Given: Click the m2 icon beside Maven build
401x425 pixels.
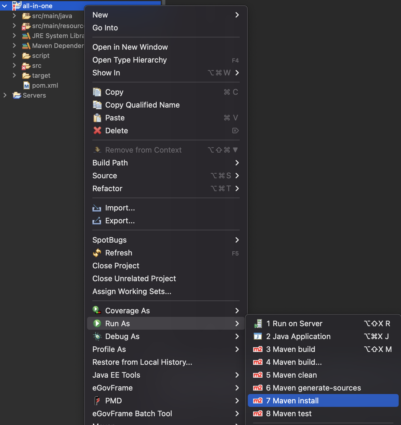Looking at the screenshot, I should coord(258,349).
